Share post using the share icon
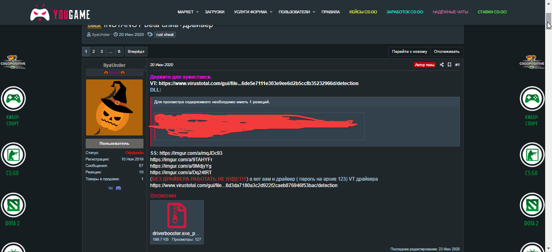The width and height of the screenshot is (552, 252). pyautogui.click(x=442, y=65)
